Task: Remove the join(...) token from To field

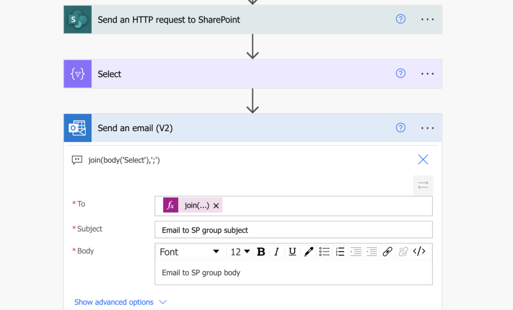Action: coord(216,206)
